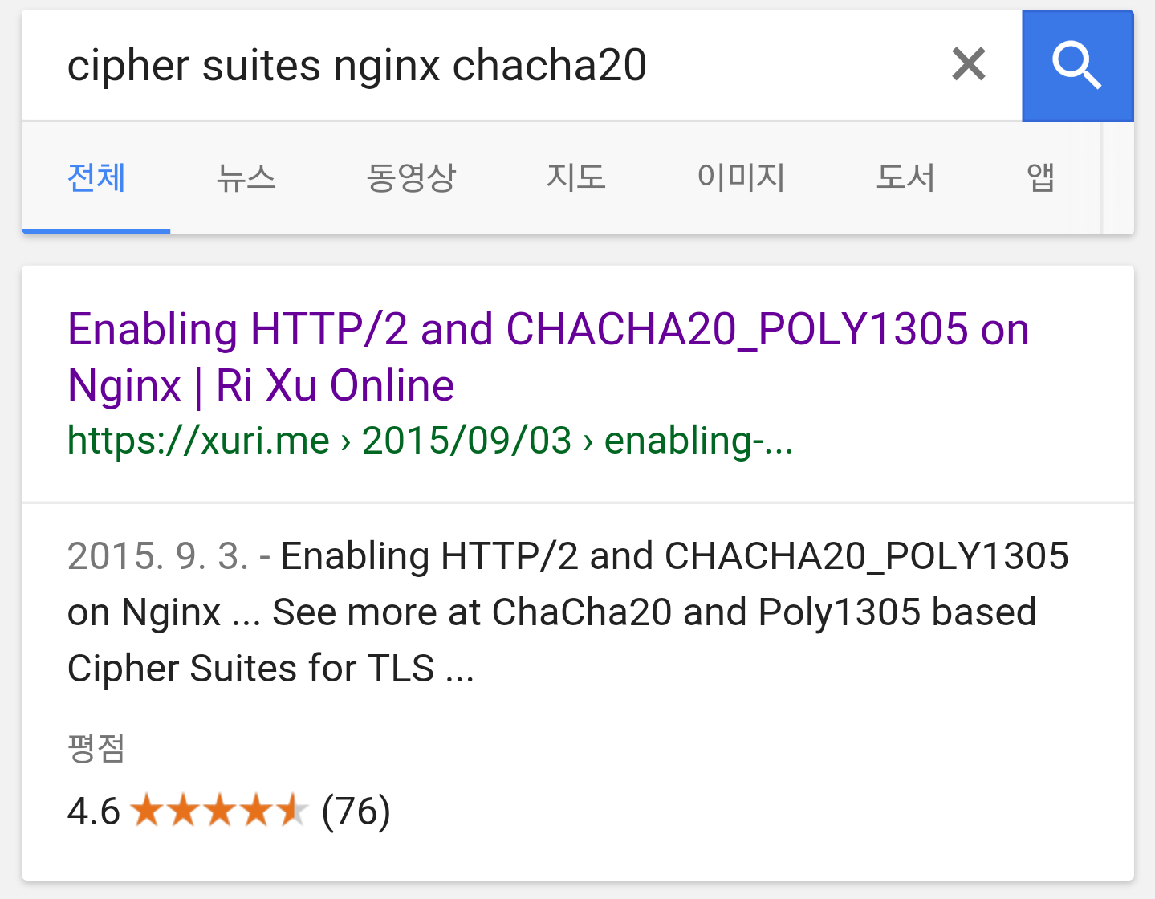This screenshot has height=899, width=1155.
Task: Open the 앱 tab
Action: point(1040,177)
